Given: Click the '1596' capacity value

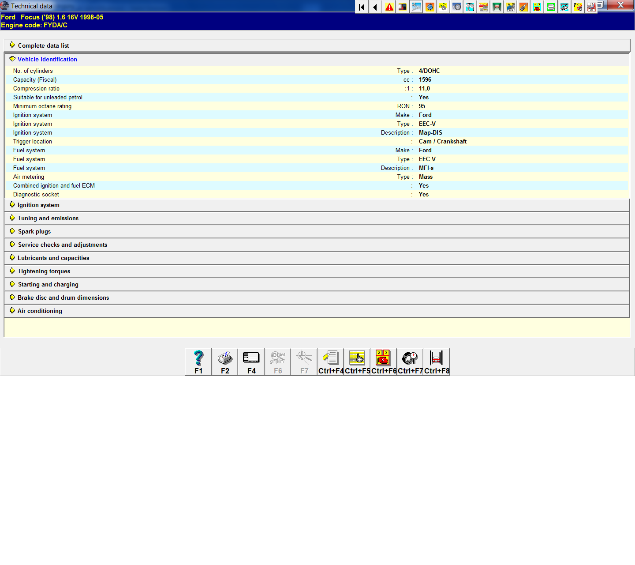Looking at the screenshot, I should click(425, 79).
